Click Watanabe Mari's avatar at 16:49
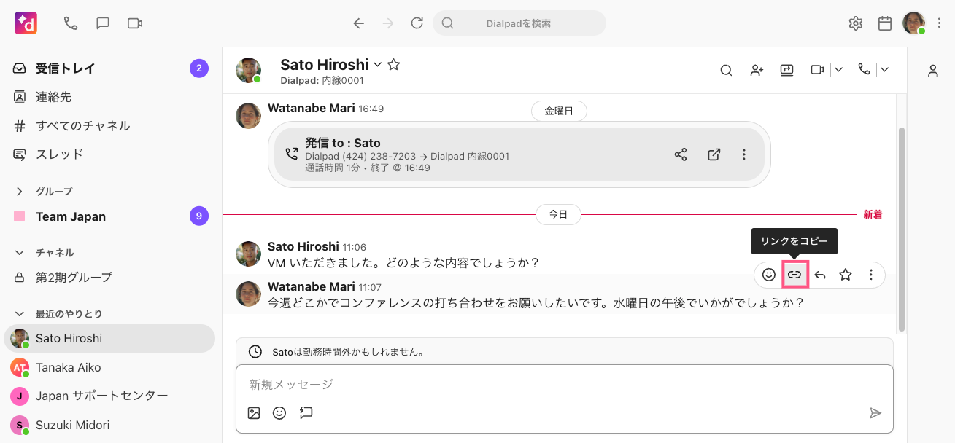 coord(249,115)
